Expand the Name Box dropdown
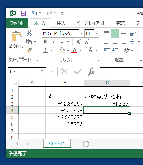The image size is (143, 165). pyautogui.click(x=42, y=71)
